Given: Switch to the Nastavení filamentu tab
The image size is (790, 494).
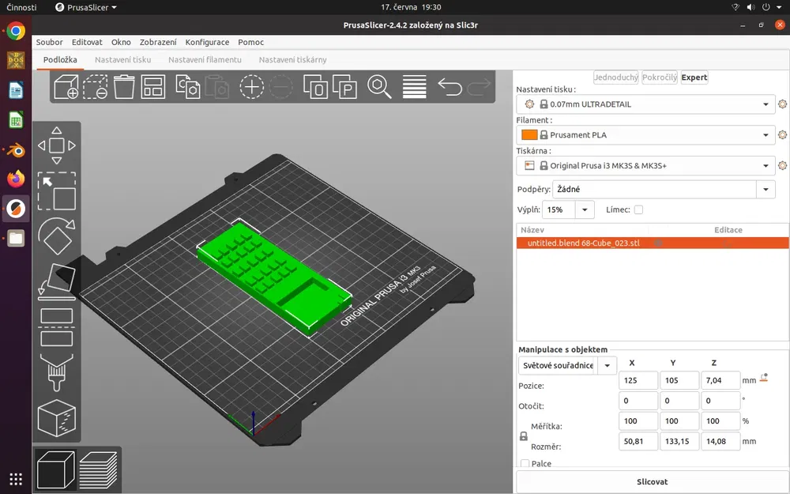Looking at the screenshot, I should click(x=205, y=59).
